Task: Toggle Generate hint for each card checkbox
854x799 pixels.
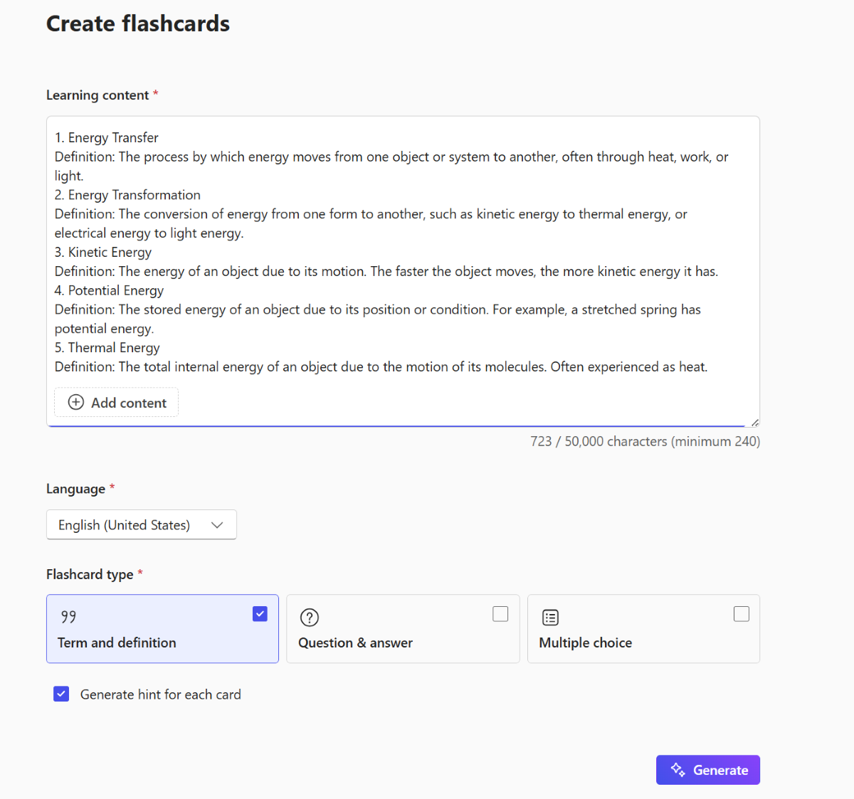Action: [61, 694]
